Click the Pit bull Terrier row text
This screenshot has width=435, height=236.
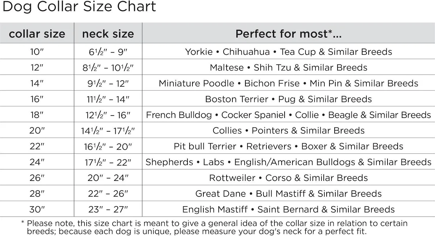coord(288,146)
